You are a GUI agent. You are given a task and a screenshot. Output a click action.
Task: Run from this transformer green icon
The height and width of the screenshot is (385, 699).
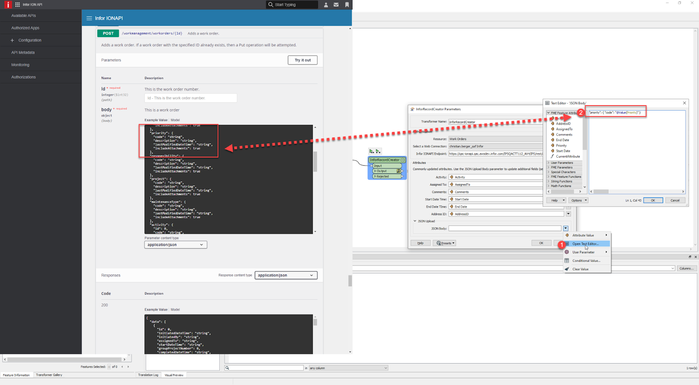click(x=378, y=151)
